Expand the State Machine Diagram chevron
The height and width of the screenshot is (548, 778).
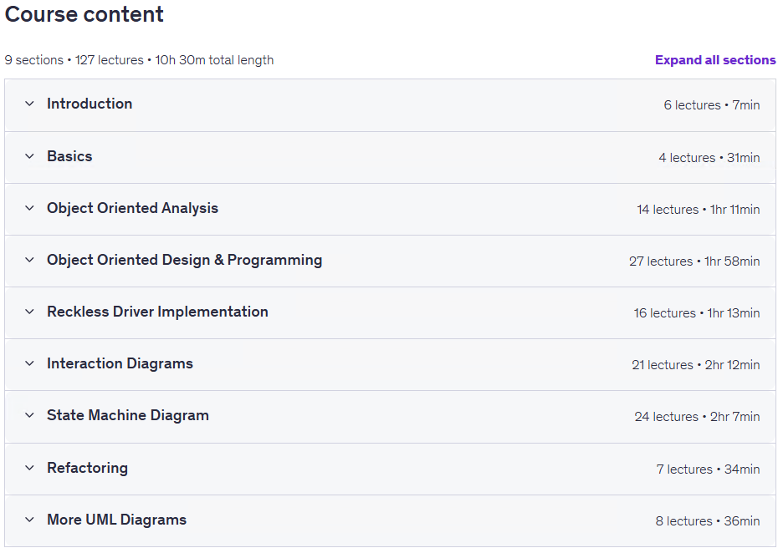coord(30,415)
